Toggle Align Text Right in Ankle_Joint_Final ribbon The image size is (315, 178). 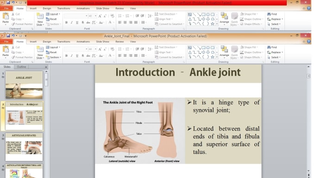pyautogui.click(x=131, y=56)
